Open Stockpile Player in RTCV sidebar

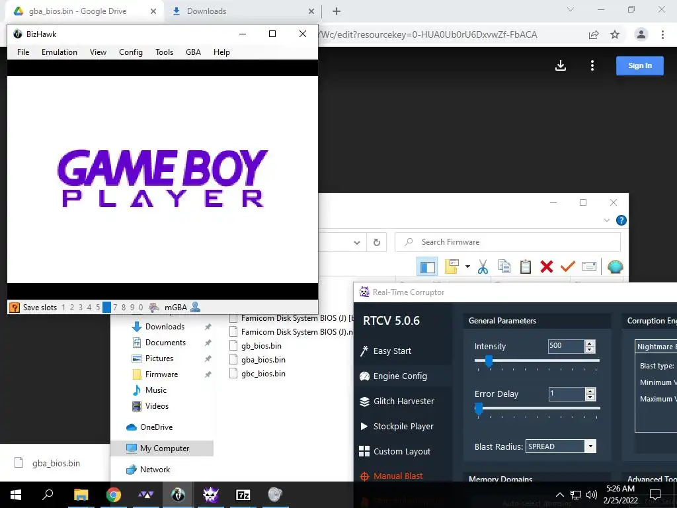coord(403,427)
